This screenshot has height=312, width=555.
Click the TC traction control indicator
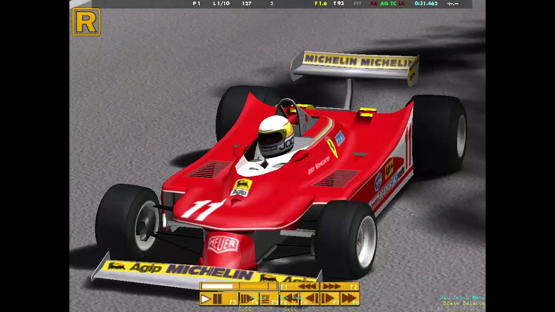click(393, 3)
